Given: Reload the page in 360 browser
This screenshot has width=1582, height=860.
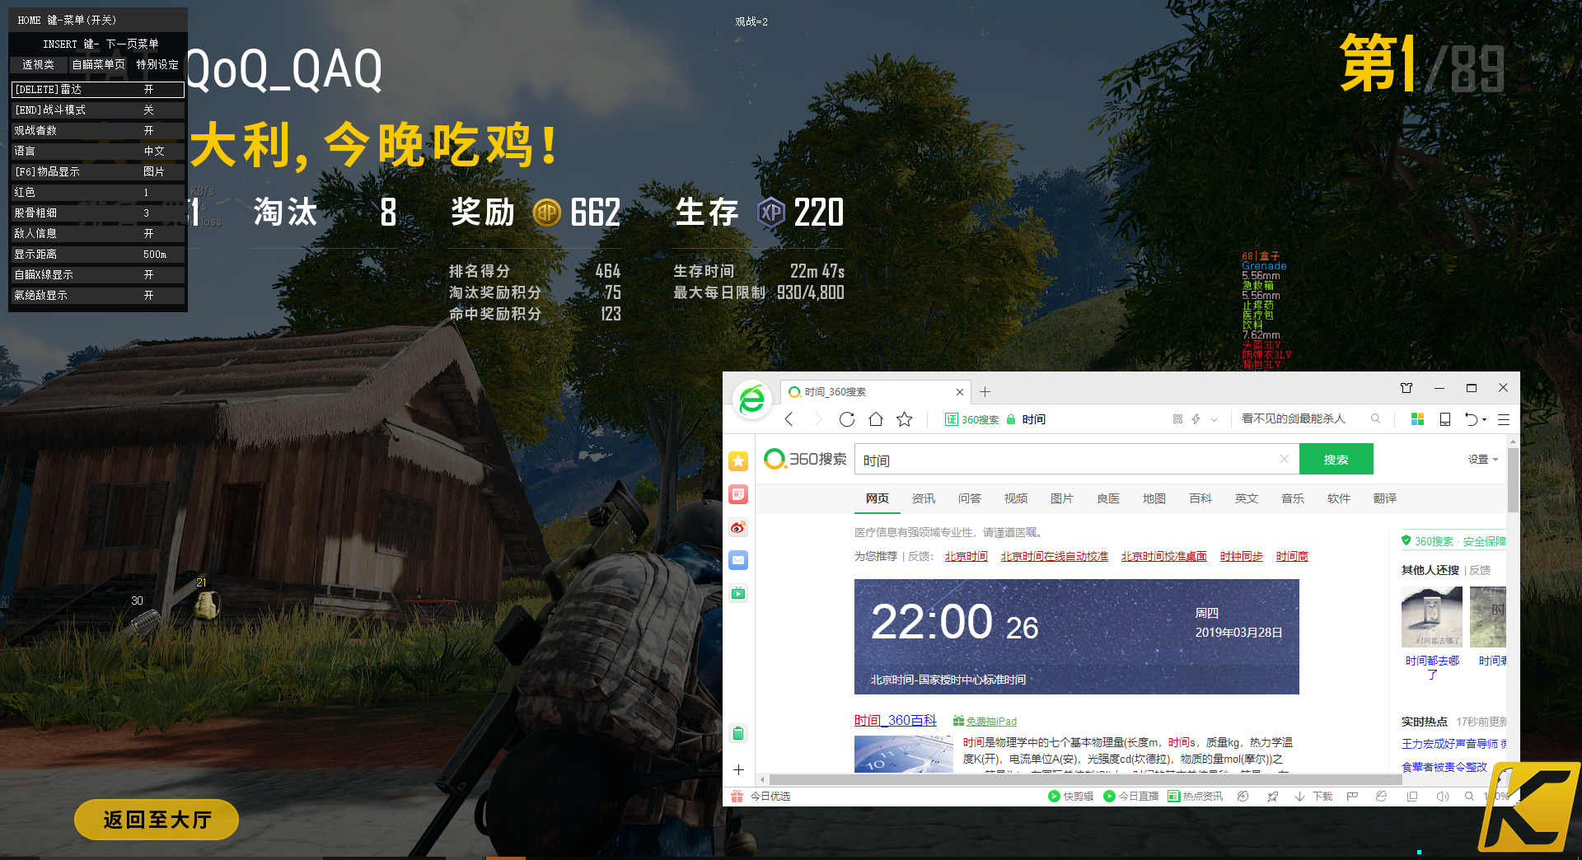Looking at the screenshot, I should pyautogui.click(x=846, y=419).
